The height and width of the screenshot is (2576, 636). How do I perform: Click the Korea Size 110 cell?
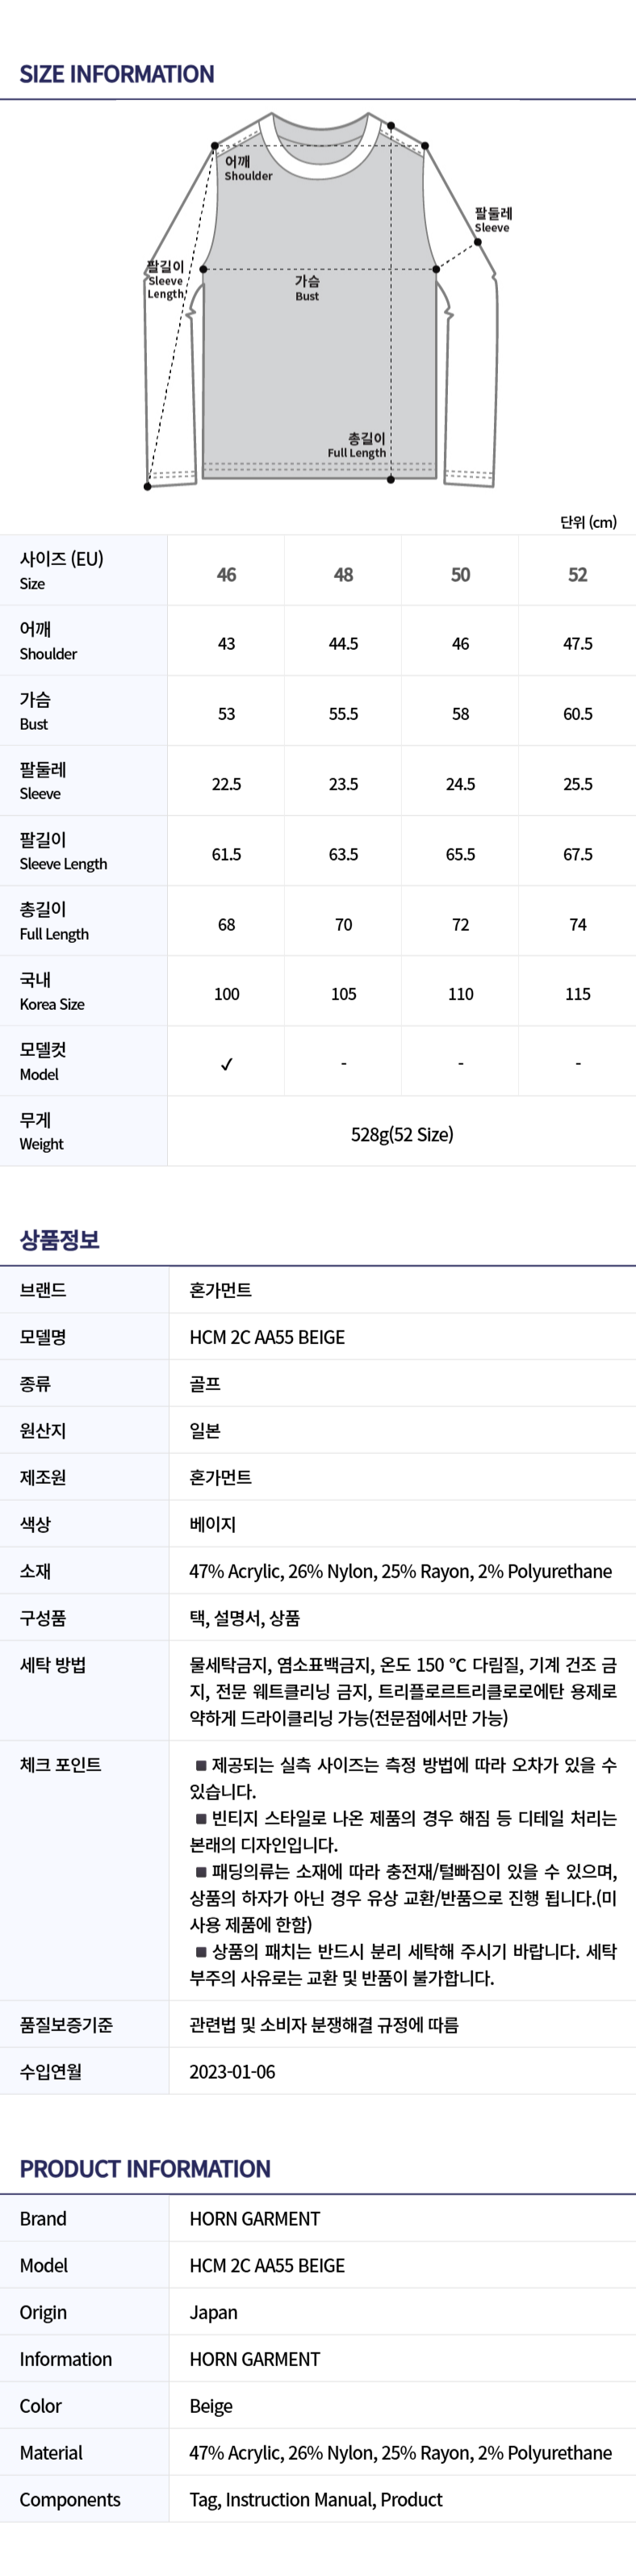click(x=460, y=994)
